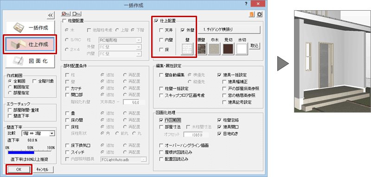
Task: Open the 比較 1階⇔2階 dropdown
Action: (x=38, y=133)
